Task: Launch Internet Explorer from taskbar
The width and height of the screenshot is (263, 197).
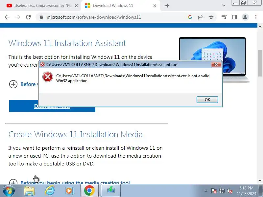Action: [x=50, y=191]
